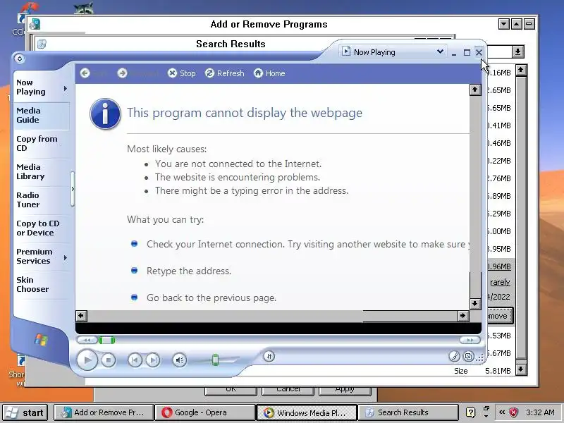The width and height of the screenshot is (564, 423).
Task: Open the Windows Start menu
Action: click(25, 412)
